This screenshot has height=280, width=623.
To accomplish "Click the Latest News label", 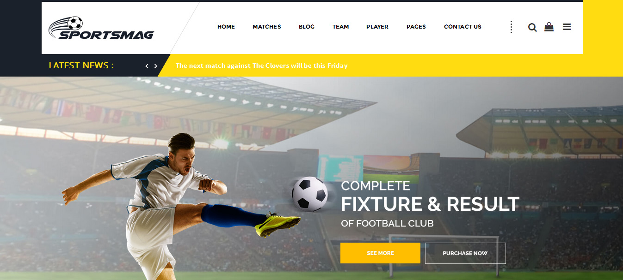I will point(81,66).
